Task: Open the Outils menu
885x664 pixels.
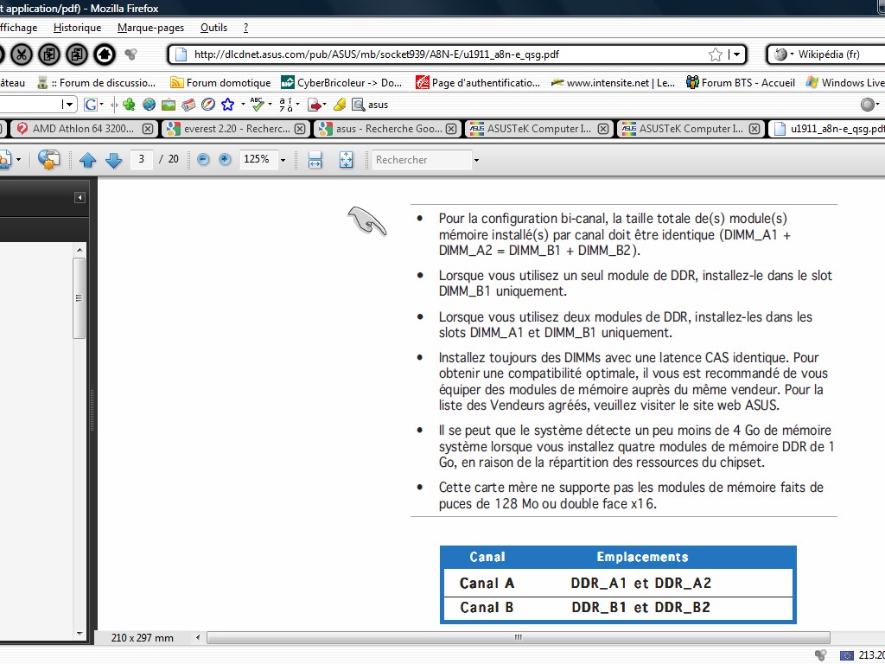Action: point(214,28)
